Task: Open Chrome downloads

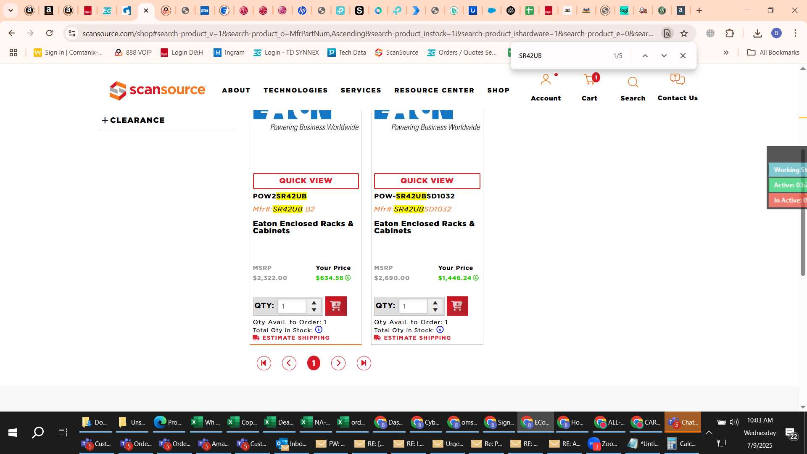Action: pos(757,33)
